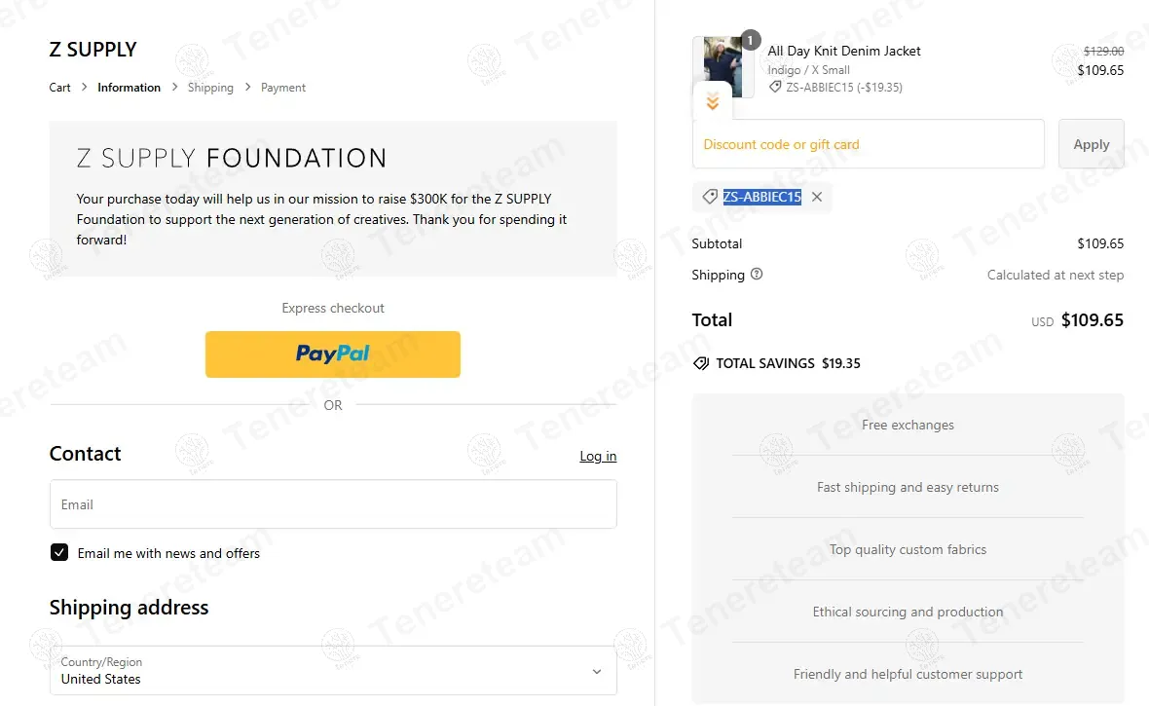Click the discount tag icon on applied code

coord(710,197)
